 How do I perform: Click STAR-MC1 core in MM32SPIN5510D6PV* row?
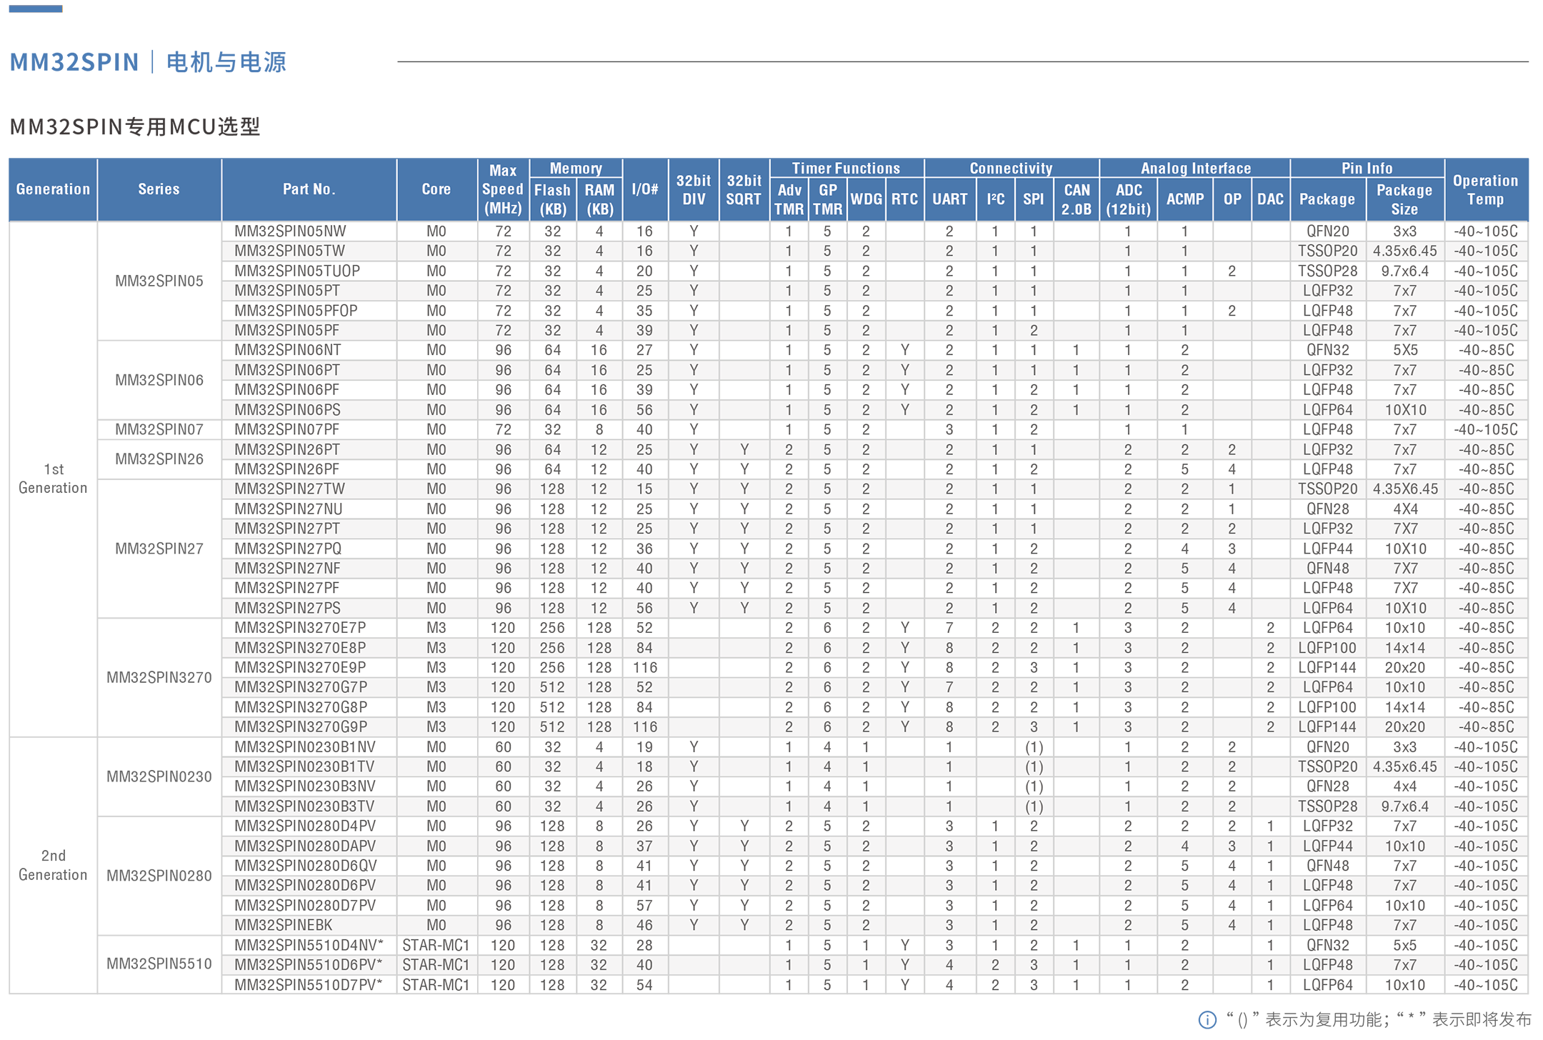(436, 964)
